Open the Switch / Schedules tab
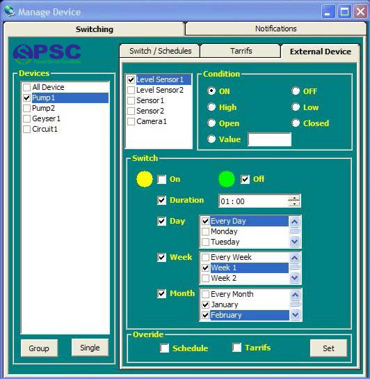The width and height of the screenshot is (370, 379). (x=160, y=51)
